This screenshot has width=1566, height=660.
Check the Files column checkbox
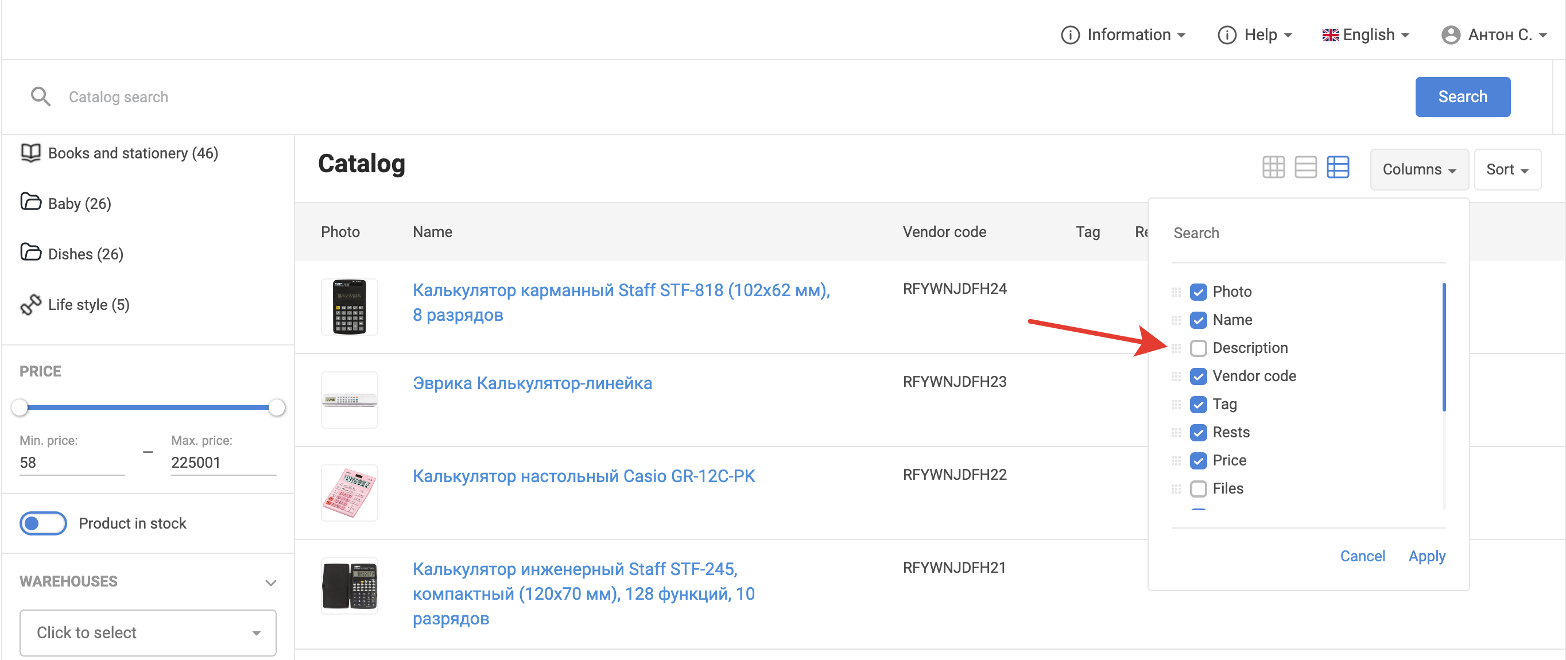pos(1198,488)
